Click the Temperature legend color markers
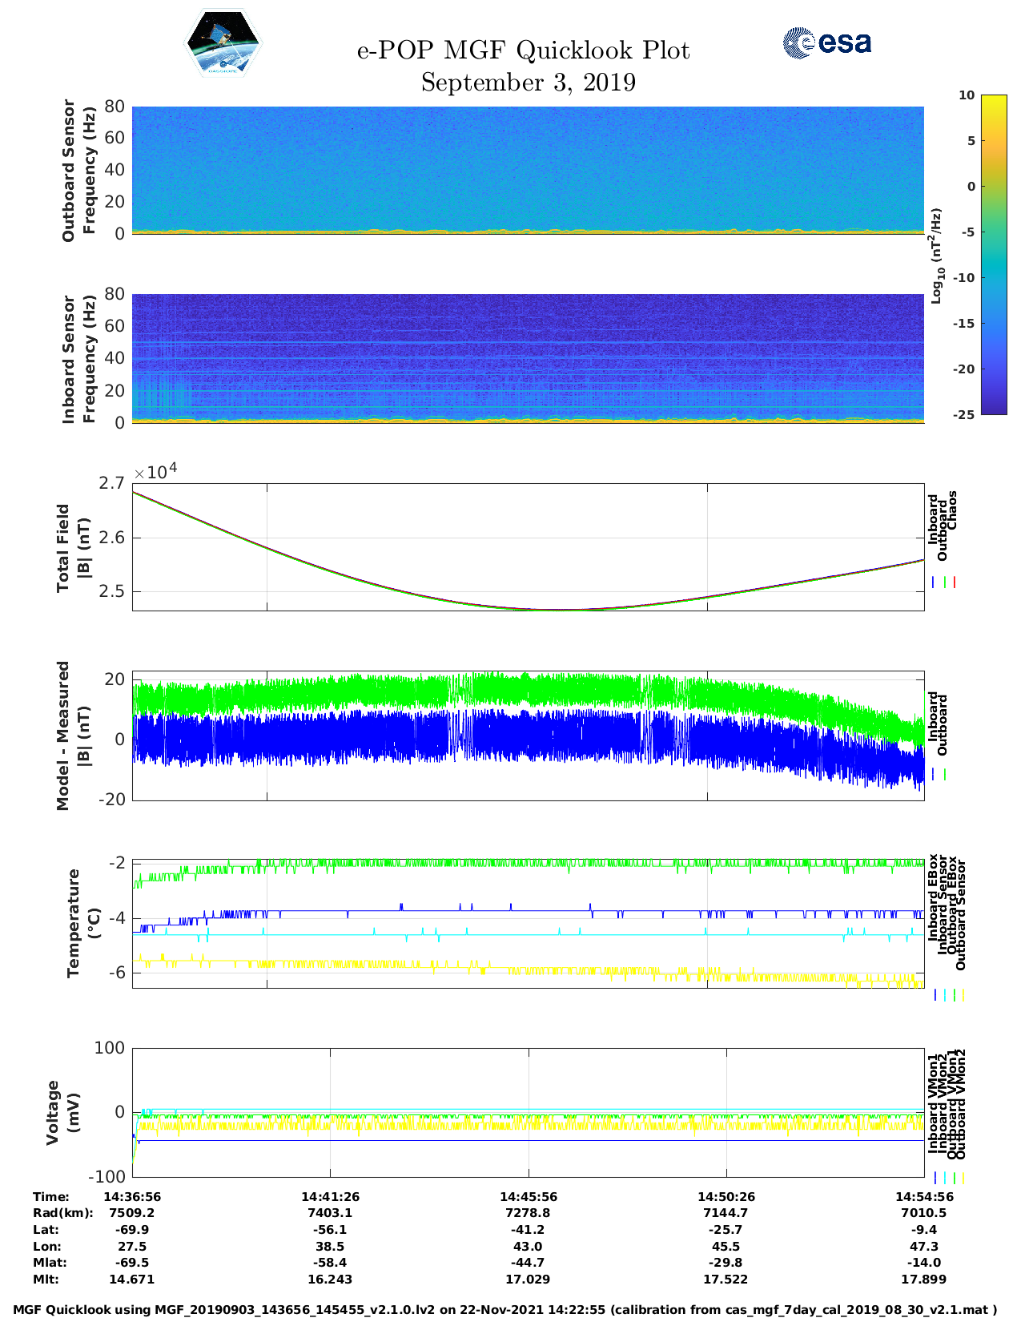The height and width of the screenshot is (1322, 1021). pos(948,995)
